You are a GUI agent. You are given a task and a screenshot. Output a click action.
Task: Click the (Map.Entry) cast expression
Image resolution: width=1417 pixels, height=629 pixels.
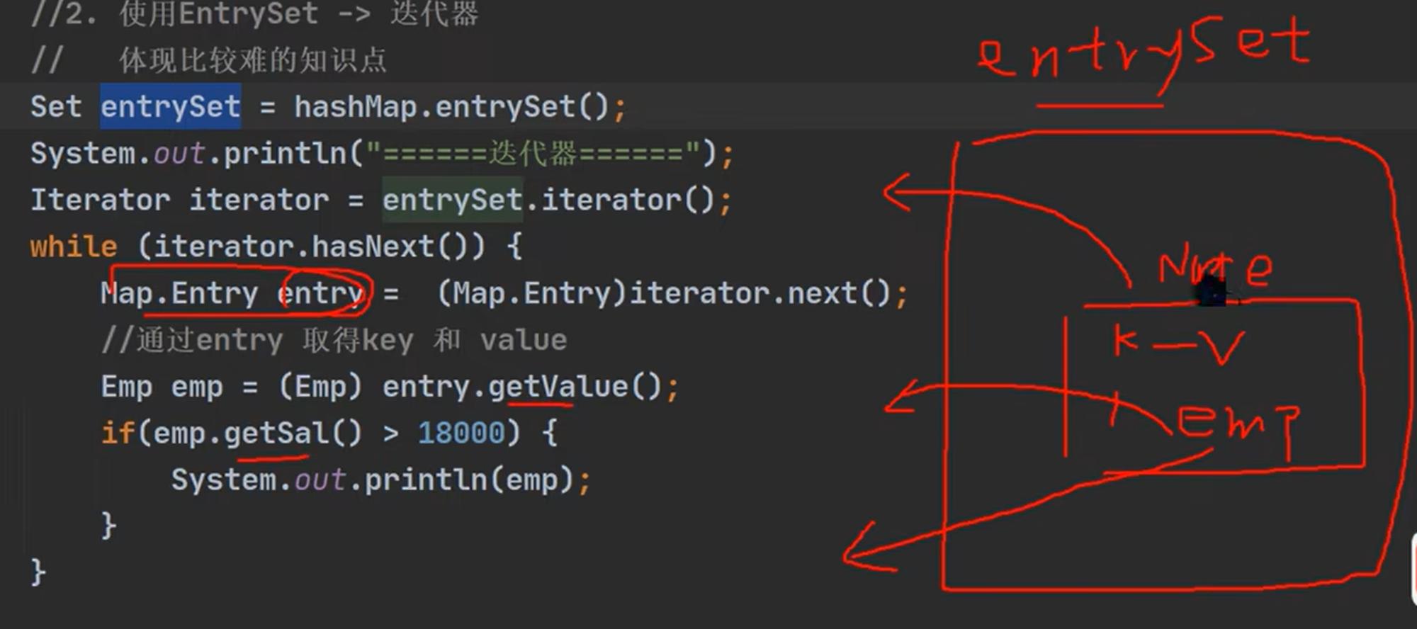click(533, 293)
